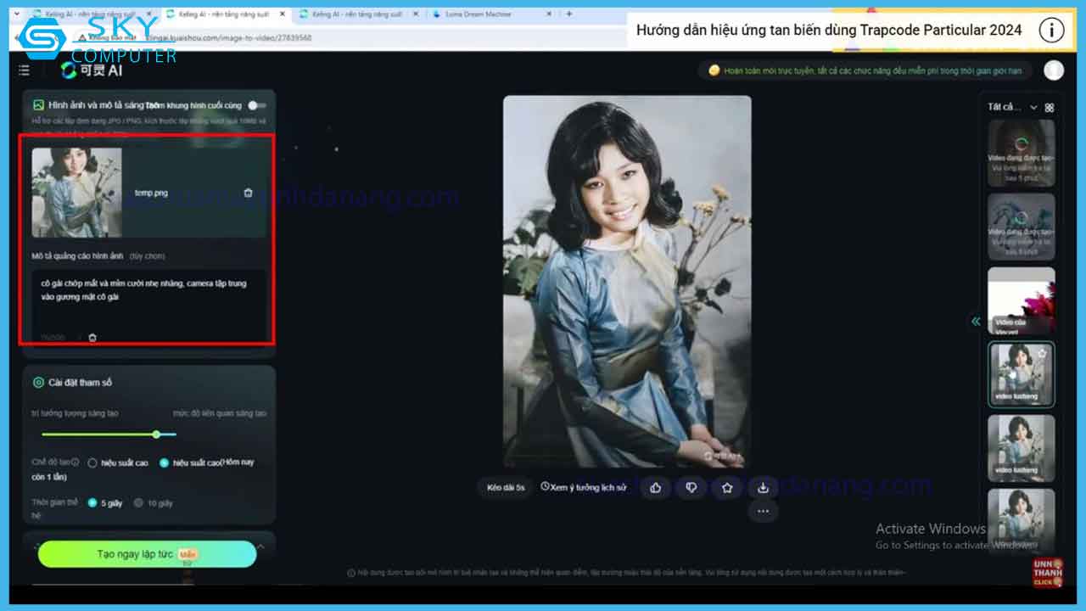
Task: Click the creativity-relevance slider handle
Action: (x=156, y=434)
